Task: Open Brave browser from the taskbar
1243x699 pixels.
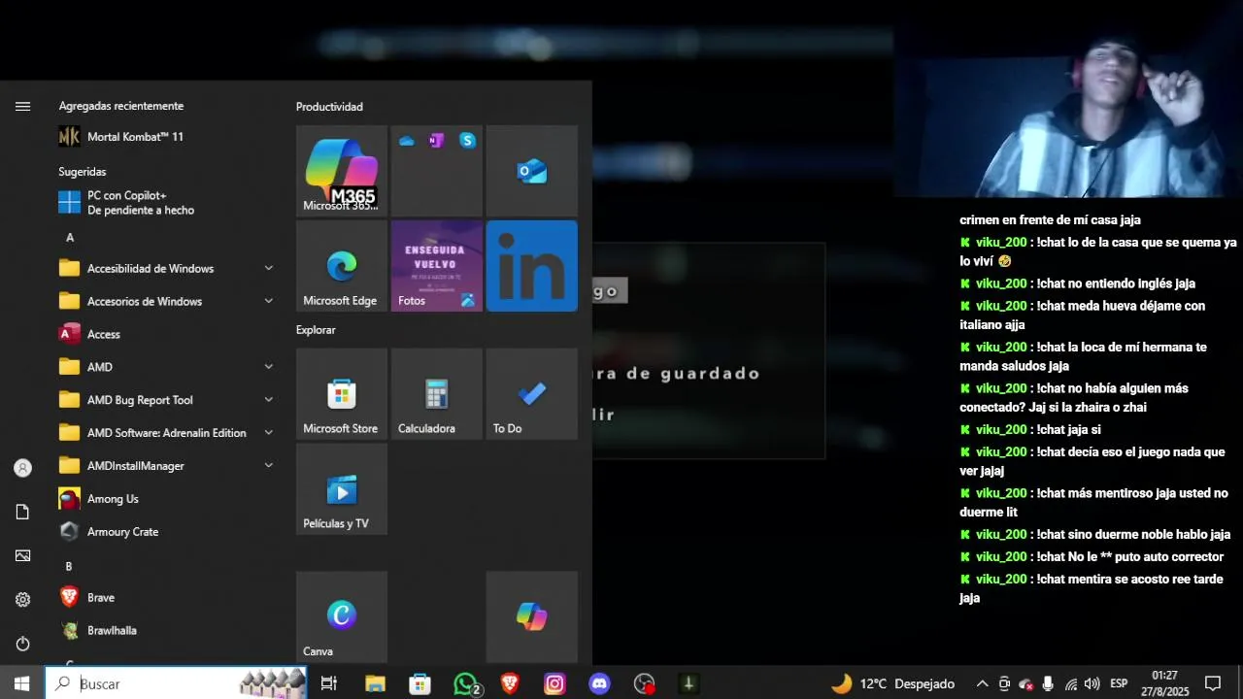Action: [510, 683]
